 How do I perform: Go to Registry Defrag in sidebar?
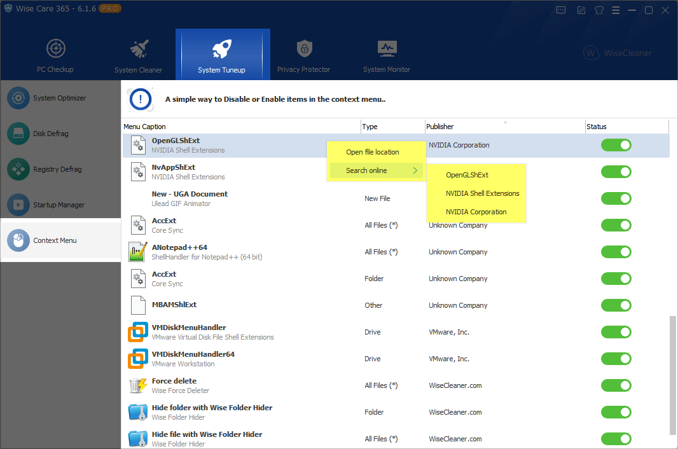[60, 169]
